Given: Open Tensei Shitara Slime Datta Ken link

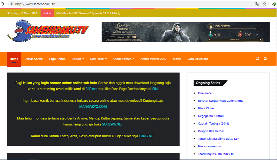Looking at the screenshot, I should click(x=218, y=139).
